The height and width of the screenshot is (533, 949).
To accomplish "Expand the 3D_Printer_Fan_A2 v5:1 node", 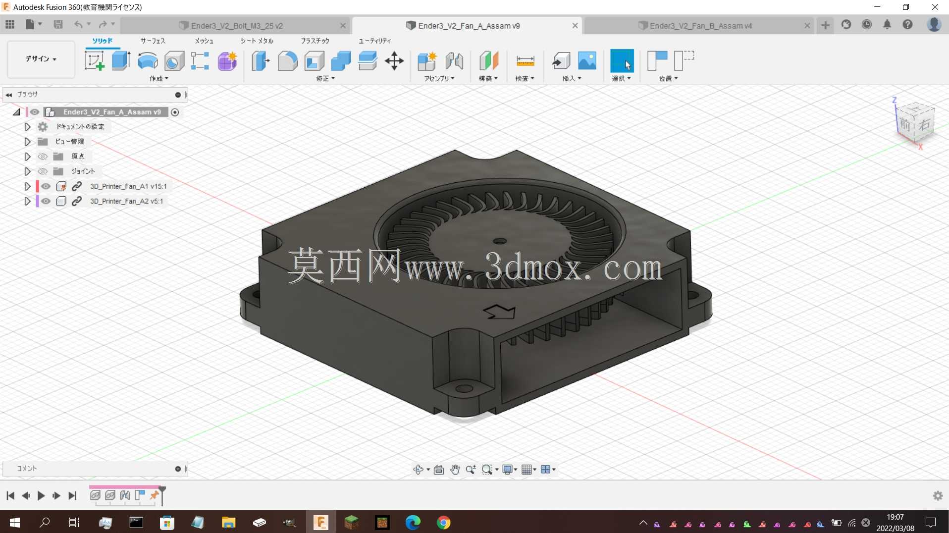I will (28, 201).
